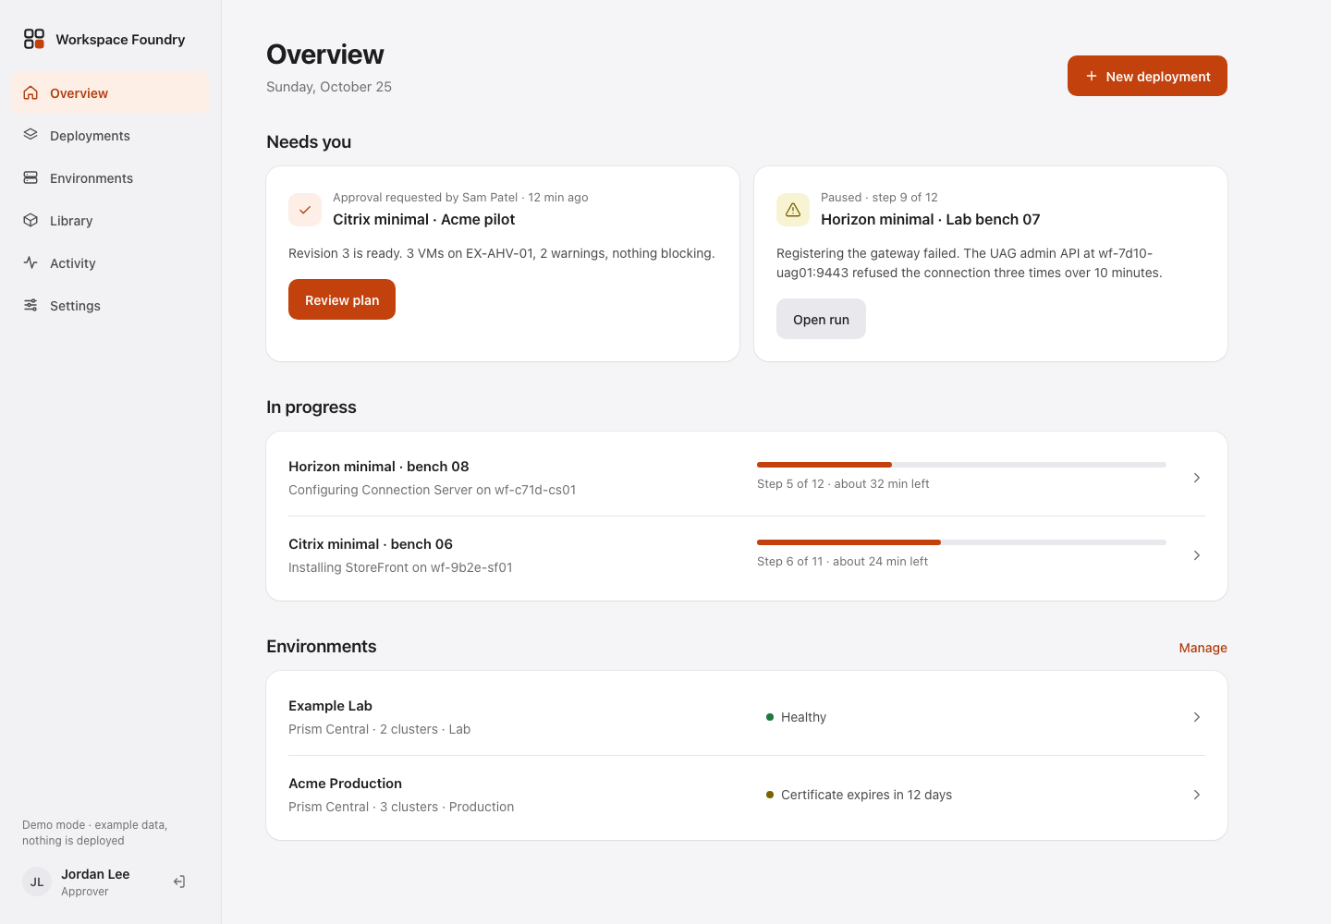This screenshot has width=1331, height=924.
Task: Expand the Acme Production row chevron
Action: (1197, 795)
